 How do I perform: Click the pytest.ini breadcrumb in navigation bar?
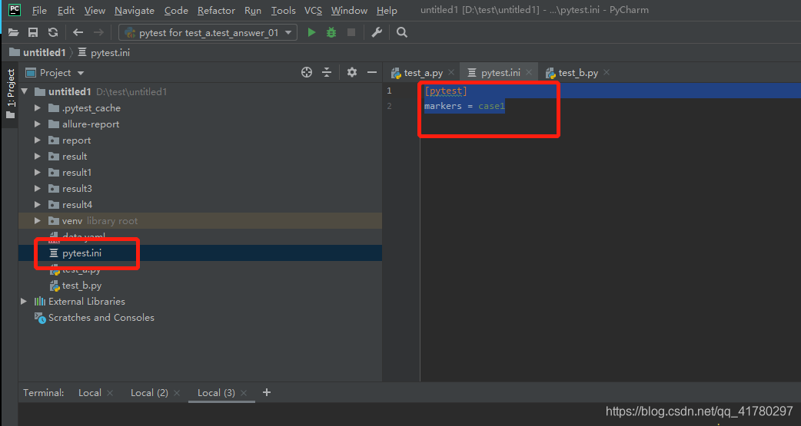coord(105,52)
